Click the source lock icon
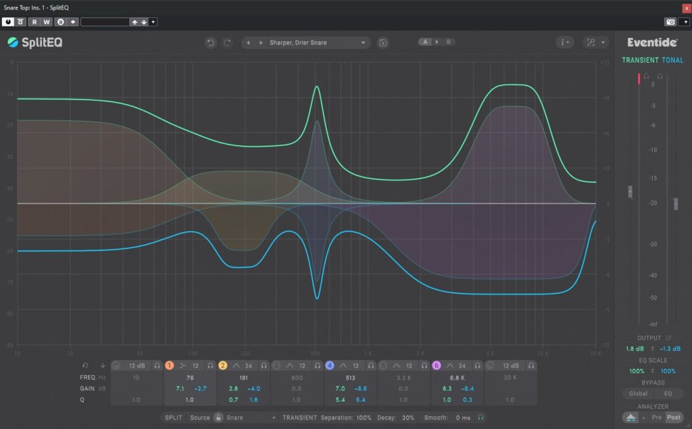 [x=218, y=418]
